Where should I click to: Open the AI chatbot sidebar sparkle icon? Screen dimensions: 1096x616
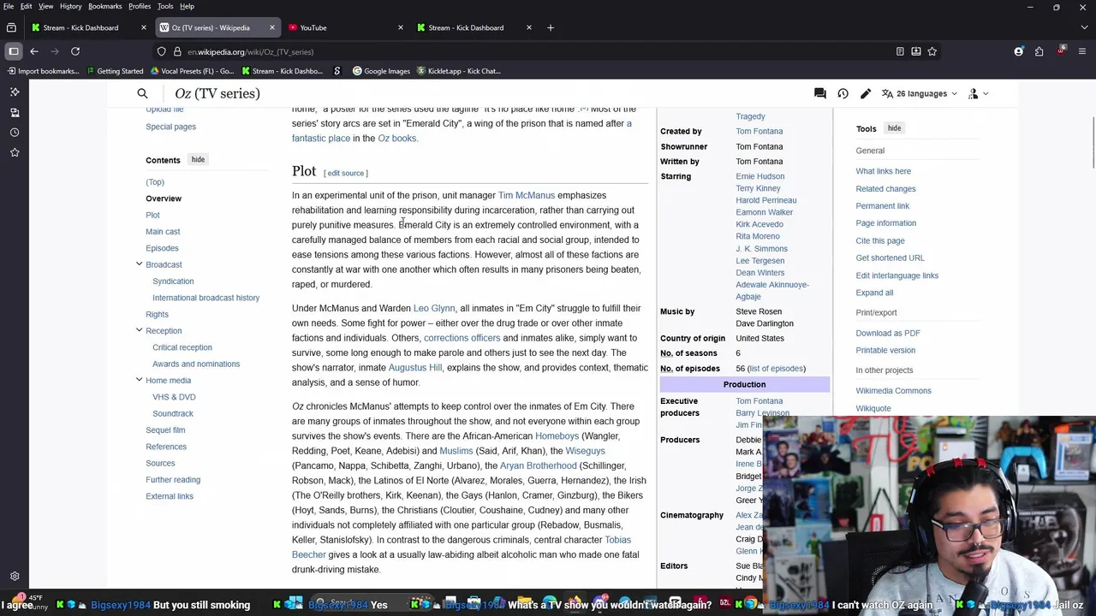click(15, 92)
